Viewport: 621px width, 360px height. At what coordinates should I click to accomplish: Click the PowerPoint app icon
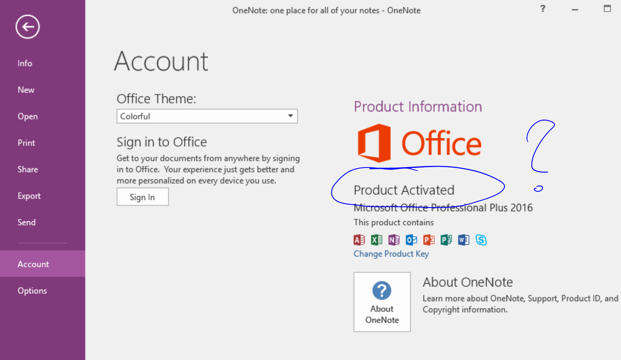pos(429,240)
